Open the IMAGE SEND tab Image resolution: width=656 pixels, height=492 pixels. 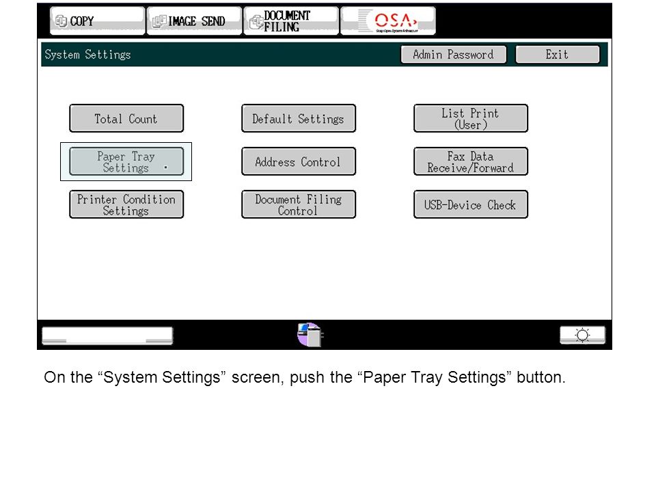click(194, 20)
